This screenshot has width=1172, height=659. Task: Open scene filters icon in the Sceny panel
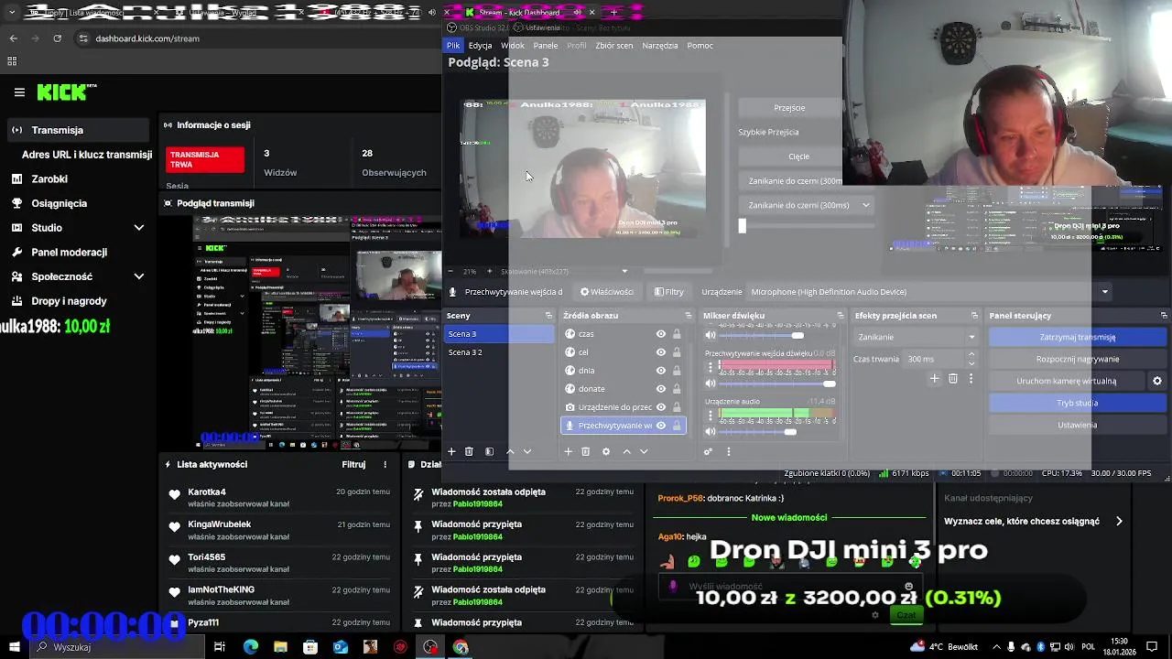[x=489, y=451]
